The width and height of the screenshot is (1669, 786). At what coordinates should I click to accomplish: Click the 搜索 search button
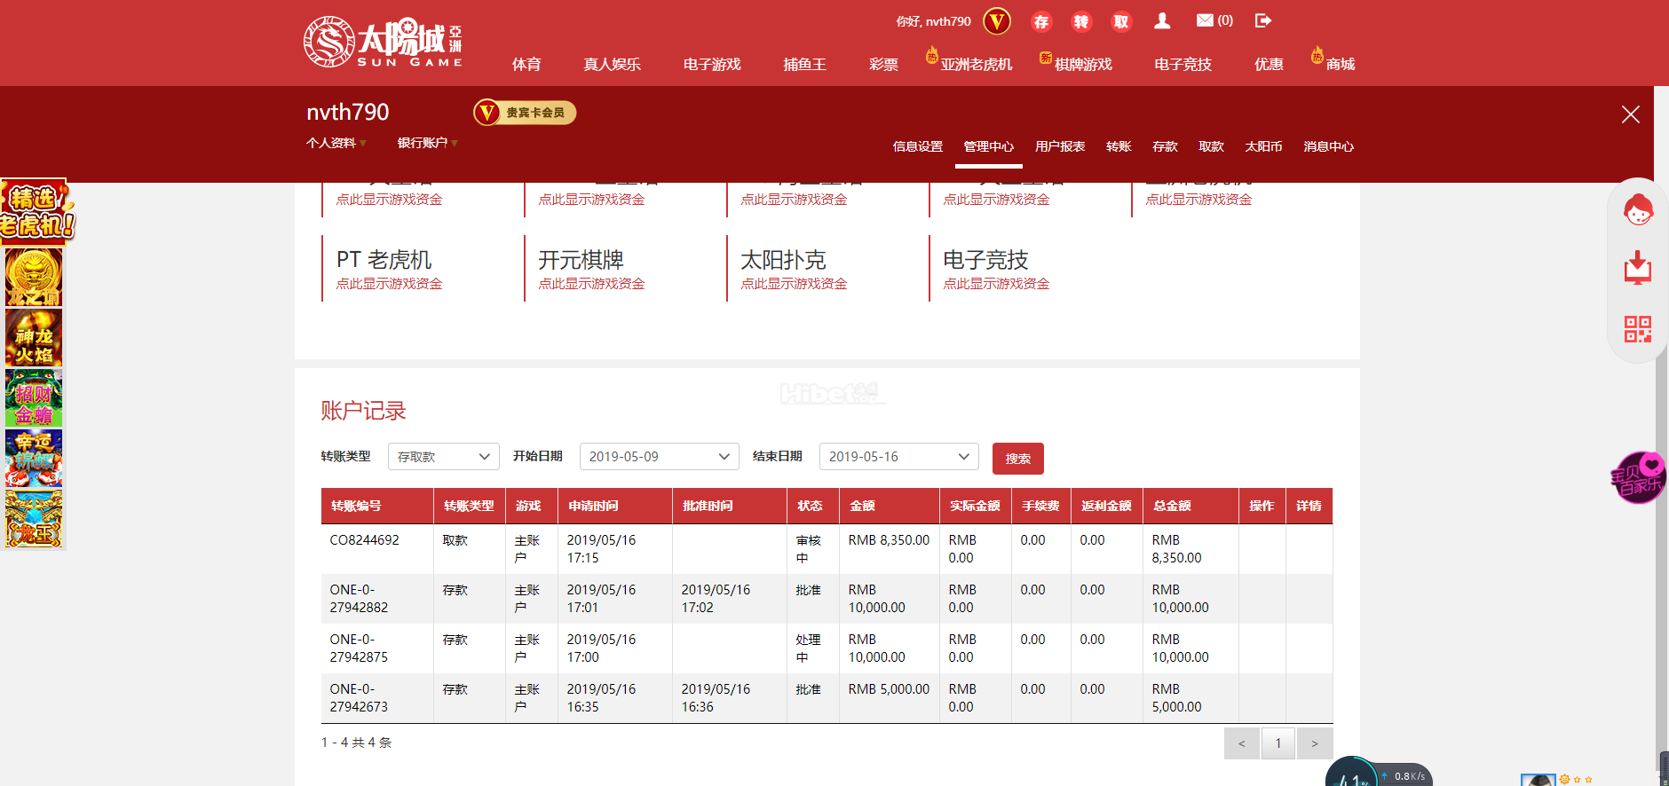tap(1017, 459)
